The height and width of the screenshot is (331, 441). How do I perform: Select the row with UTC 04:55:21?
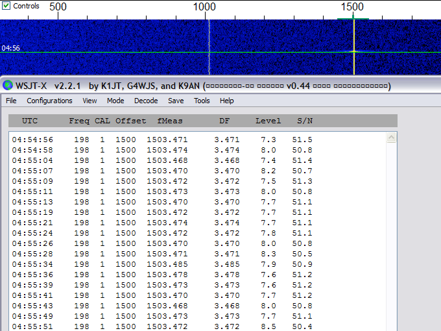coord(162,223)
